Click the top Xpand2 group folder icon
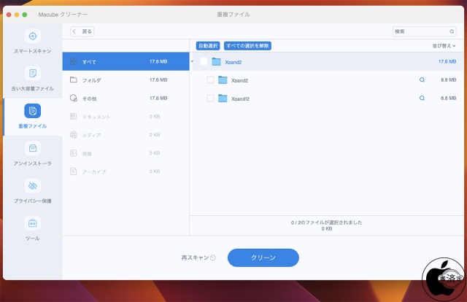Viewport: 467px width, 302px height. coord(216,62)
